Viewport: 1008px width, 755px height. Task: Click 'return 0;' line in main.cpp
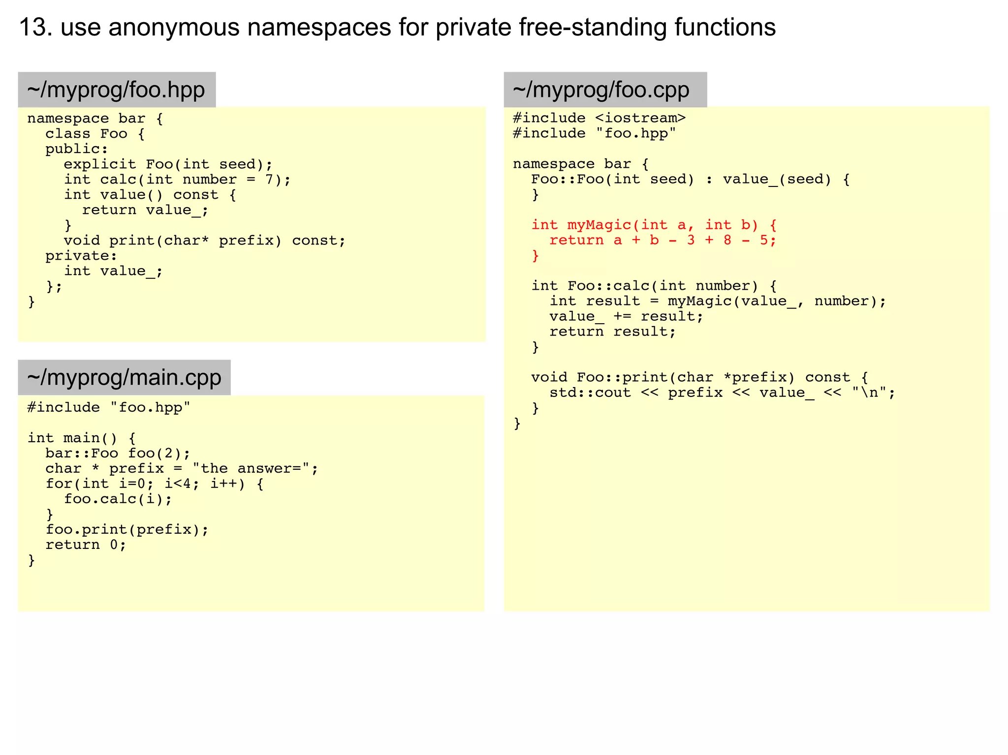[86, 545]
